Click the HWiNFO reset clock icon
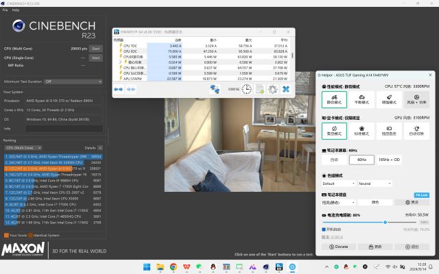 [x=246, y=89]
